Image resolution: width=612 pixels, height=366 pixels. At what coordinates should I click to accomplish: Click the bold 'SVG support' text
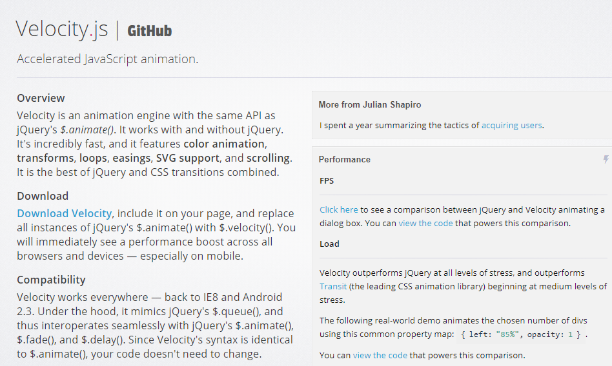pyautogui.click(x=188, y=158)
